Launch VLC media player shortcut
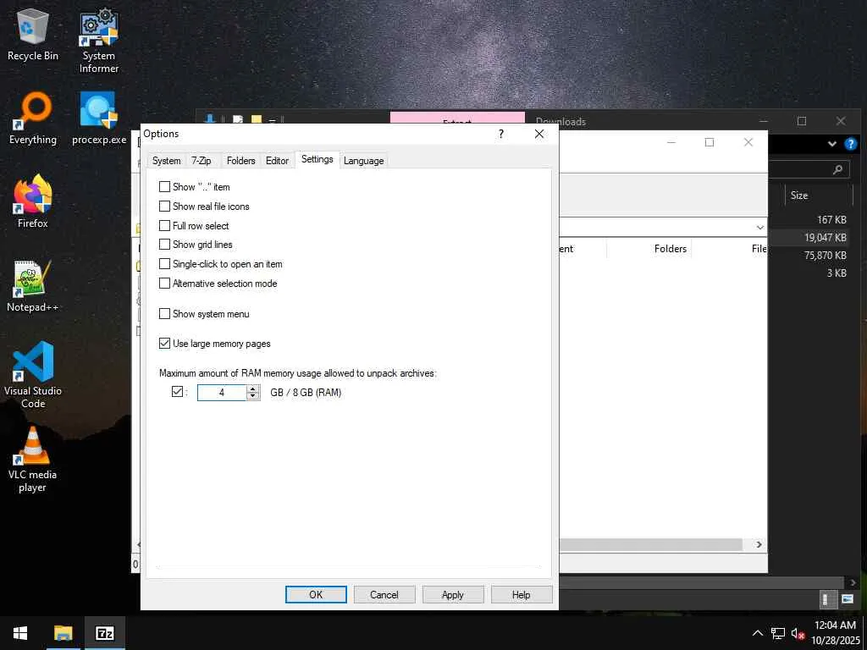The image size is (867, 650). click(x=33, y=459)
